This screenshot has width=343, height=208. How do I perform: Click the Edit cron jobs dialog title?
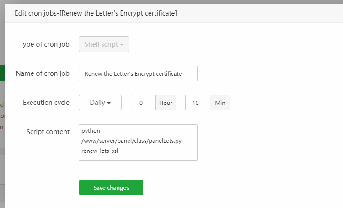point(96,13)
